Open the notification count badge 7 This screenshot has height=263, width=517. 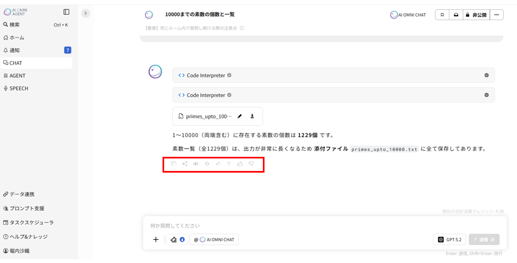click(68, 50)
